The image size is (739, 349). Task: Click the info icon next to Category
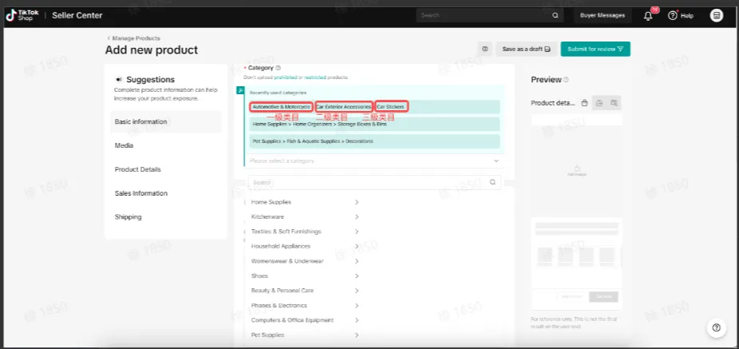point(278,68)
